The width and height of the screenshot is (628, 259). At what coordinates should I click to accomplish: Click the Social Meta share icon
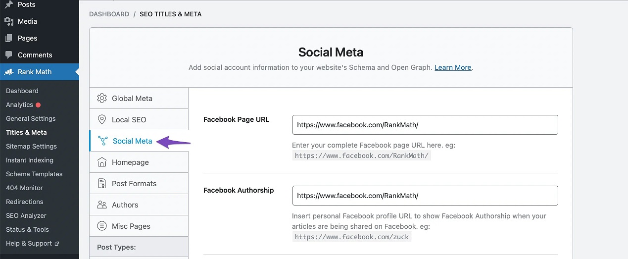[x=103, y=141]
